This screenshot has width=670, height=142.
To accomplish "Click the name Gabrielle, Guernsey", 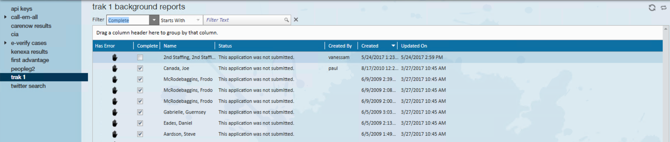I will [x=185, y=112].
